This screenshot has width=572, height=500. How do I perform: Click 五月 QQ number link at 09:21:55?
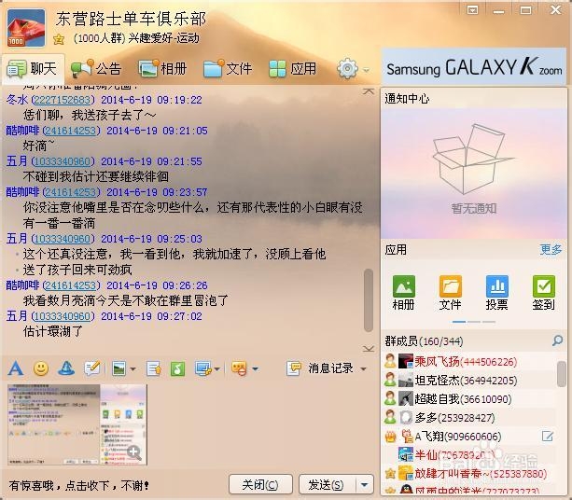[x=63, y=161]
